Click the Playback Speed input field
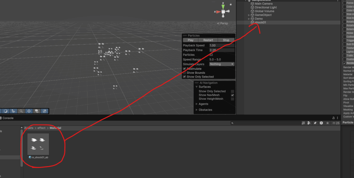This screenshot has height=178, width=354. pos(222,45)
